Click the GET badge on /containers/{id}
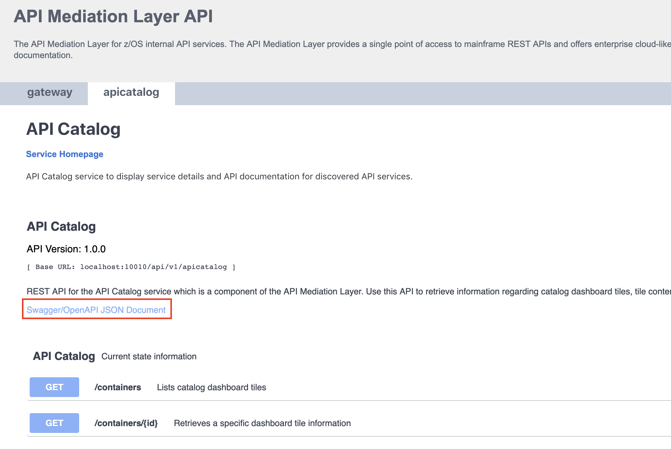This screenshot has width=671, height=449. pyautogui.click(x=54, y=423)
